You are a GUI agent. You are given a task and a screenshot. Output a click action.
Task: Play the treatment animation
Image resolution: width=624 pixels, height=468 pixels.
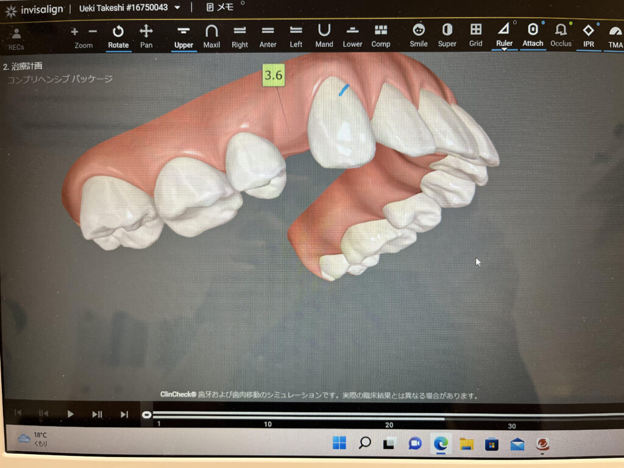(x=70, y=414)
